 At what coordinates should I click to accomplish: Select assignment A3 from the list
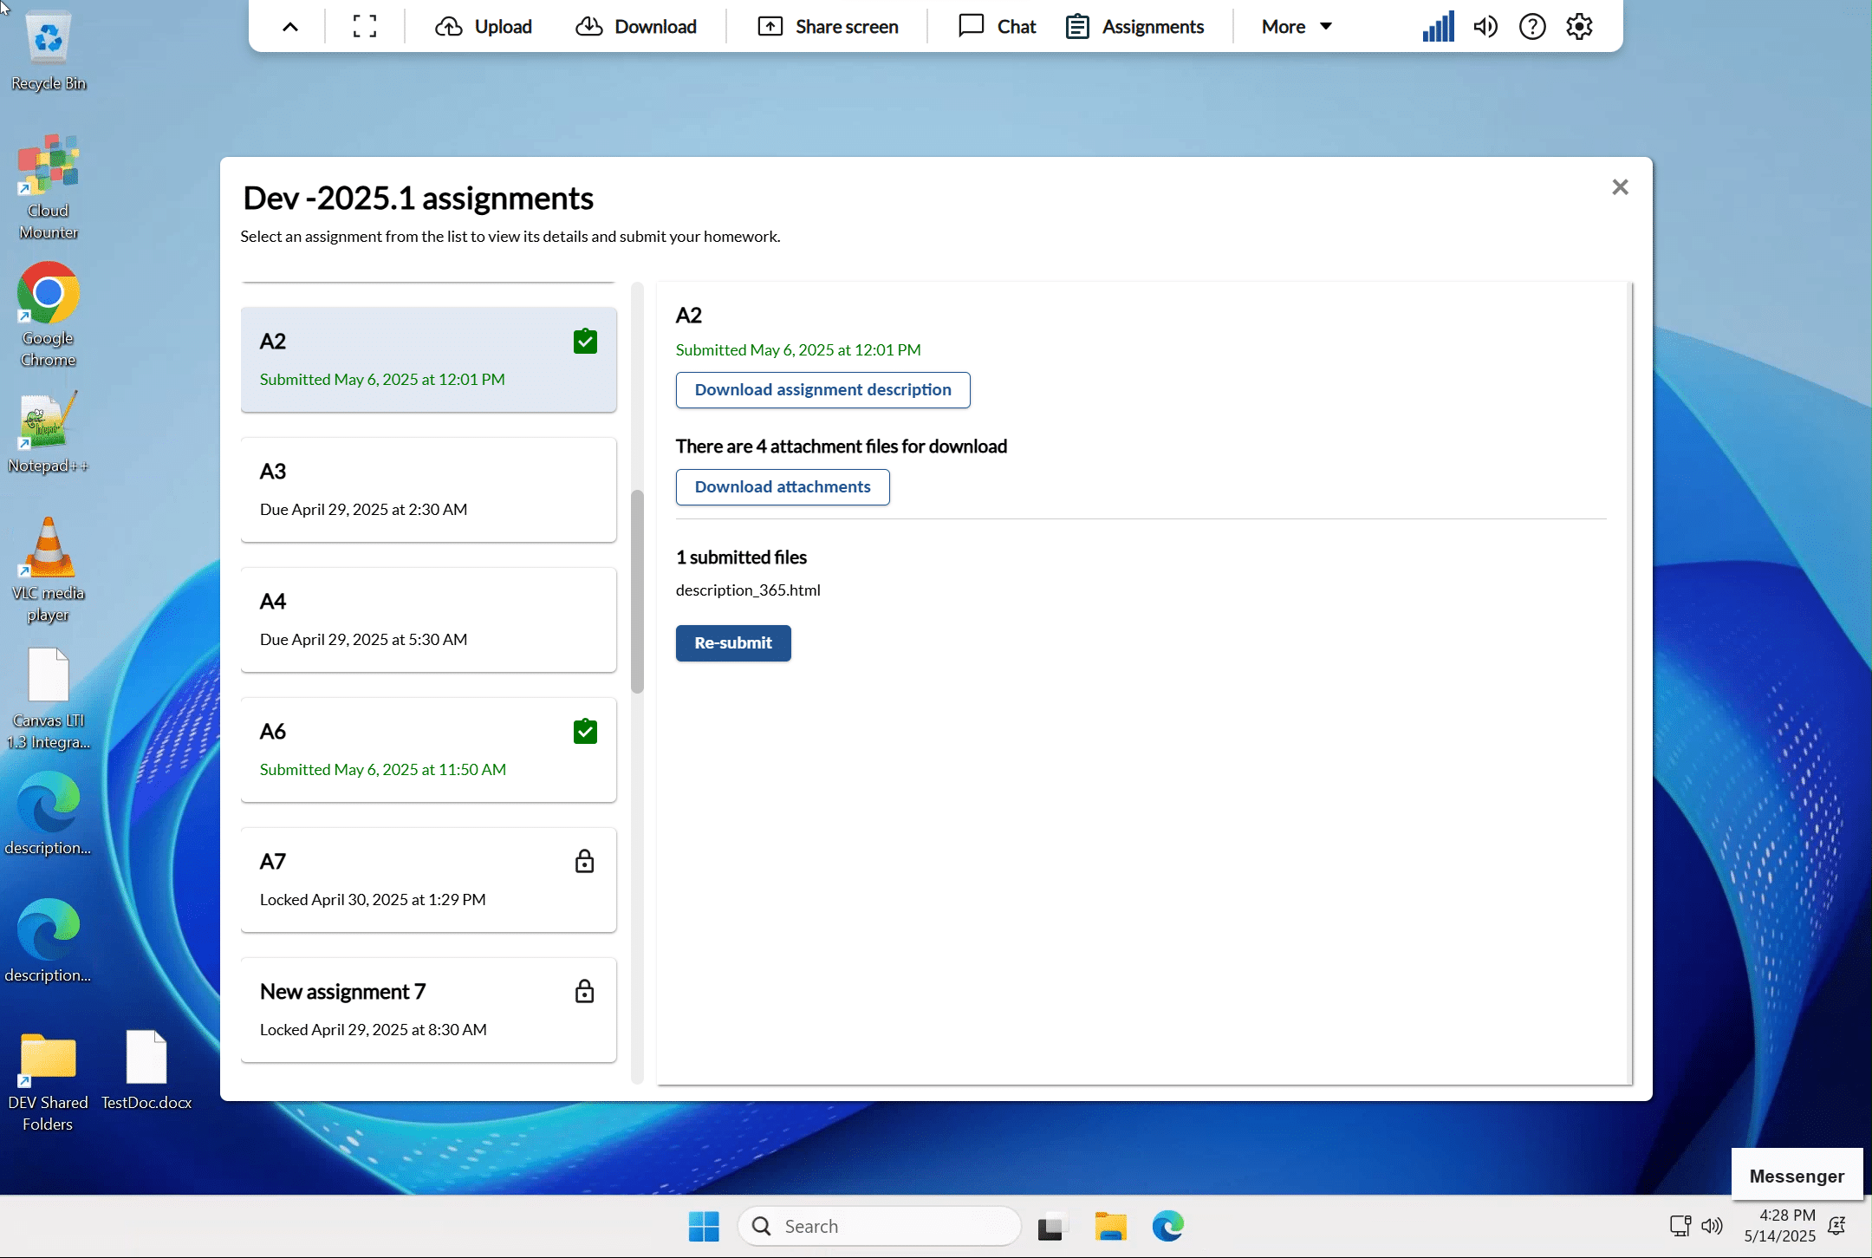coord(428,489)
